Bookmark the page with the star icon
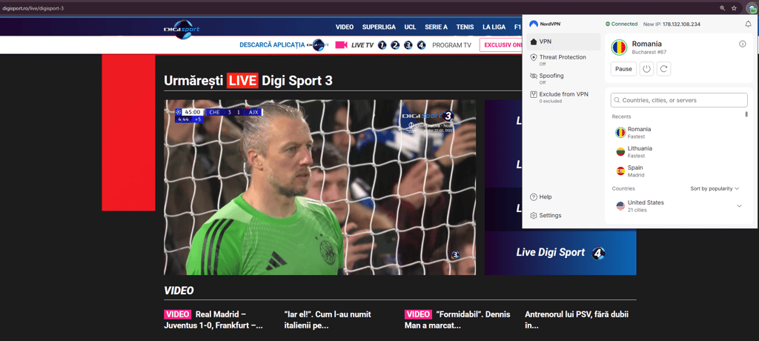Viewport: 759px width, 341px height. (734, 8)
